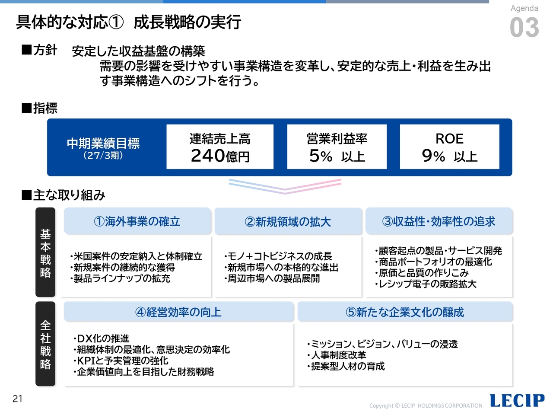
Task: Click the ■指標 heading
Action: [x=39, y=108]
